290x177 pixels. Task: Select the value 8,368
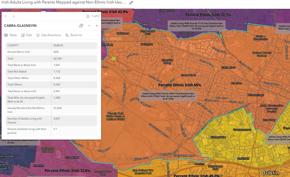tap(57, 78)
